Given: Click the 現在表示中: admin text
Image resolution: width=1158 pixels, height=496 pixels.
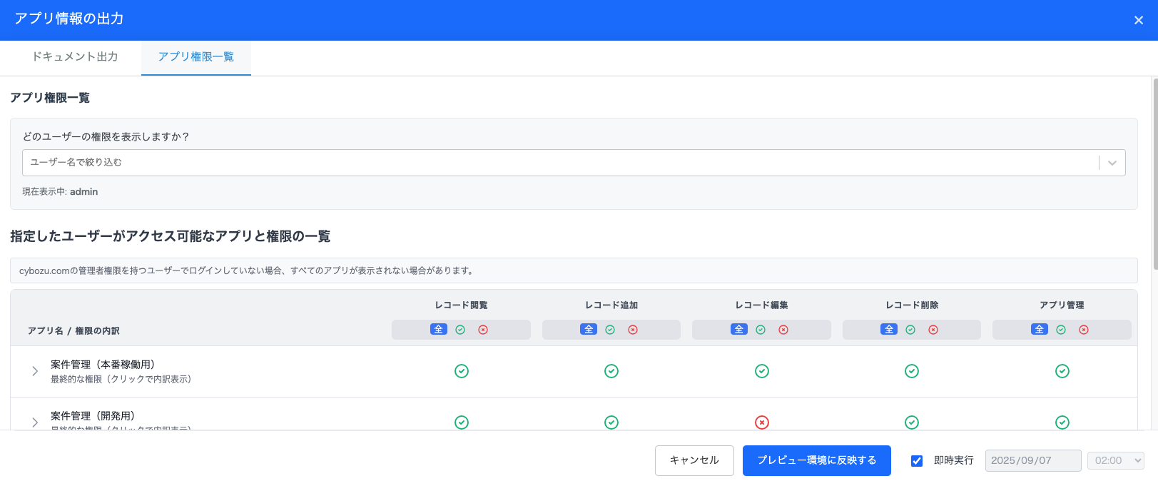Looking at the screenshot, I should [x=60, y=192].
